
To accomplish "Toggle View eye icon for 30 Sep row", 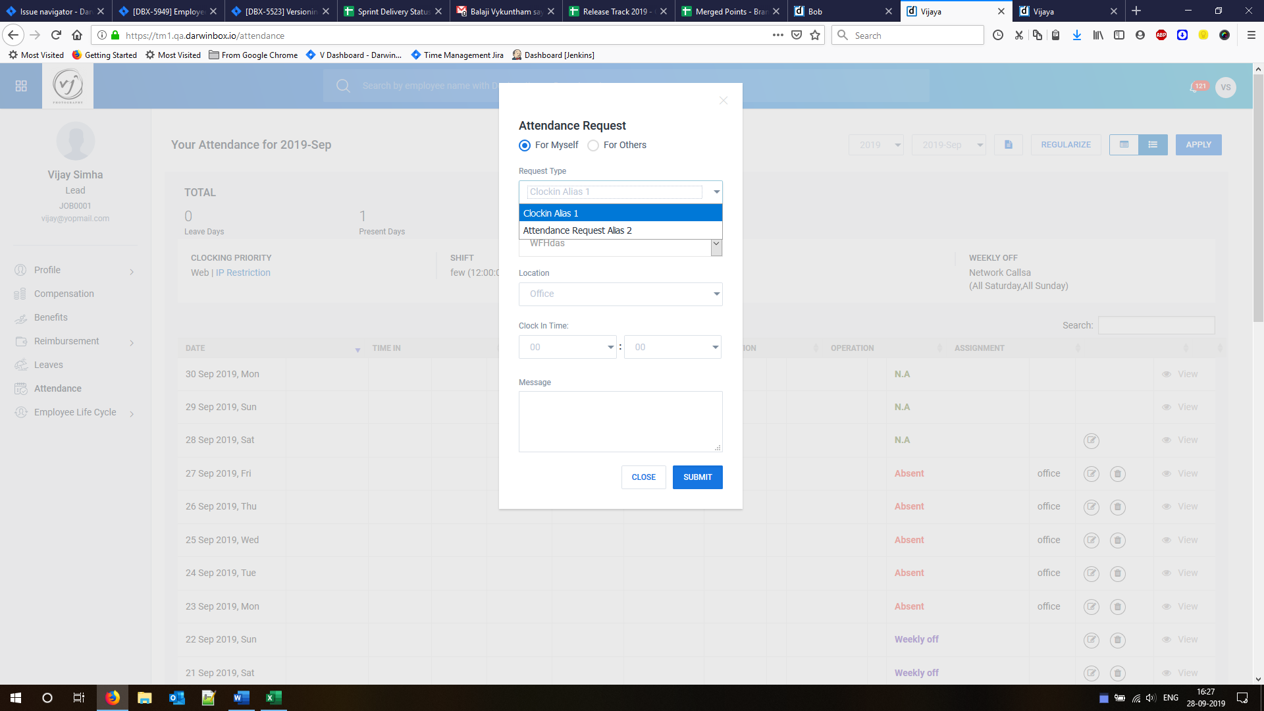I will click(x=1166, y=375).
